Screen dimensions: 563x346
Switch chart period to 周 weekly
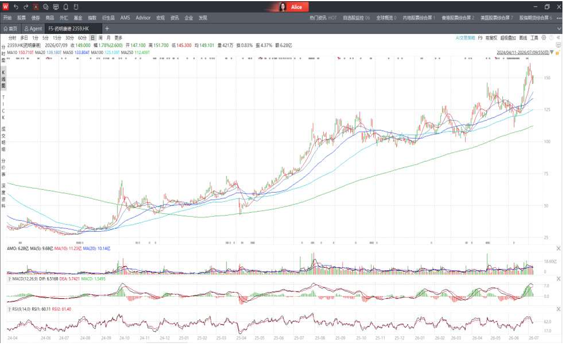(100, 38)
